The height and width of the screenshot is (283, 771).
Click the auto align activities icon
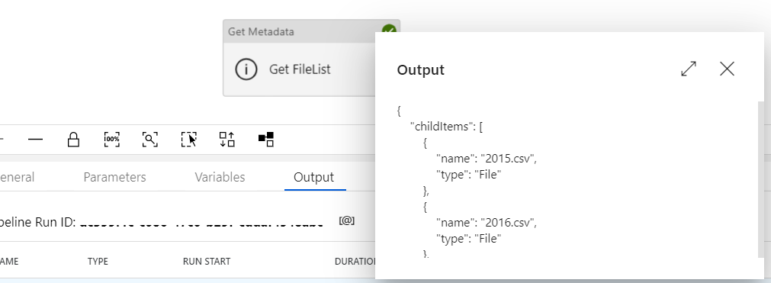[226, 140]
